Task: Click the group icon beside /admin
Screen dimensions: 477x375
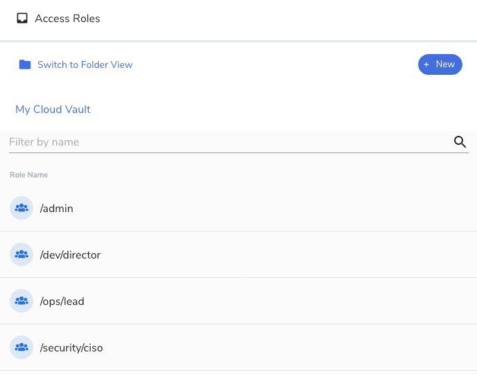Action: pos(21,208)
